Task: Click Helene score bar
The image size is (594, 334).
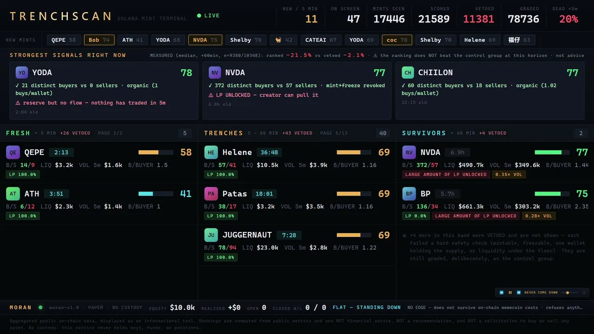Action: 354,152
